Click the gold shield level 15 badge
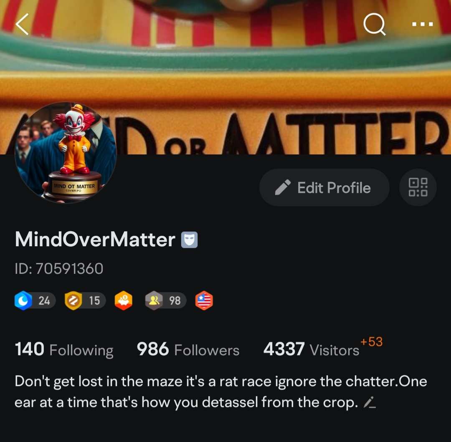This screenshot has height=442, width=451. [85, 301]
